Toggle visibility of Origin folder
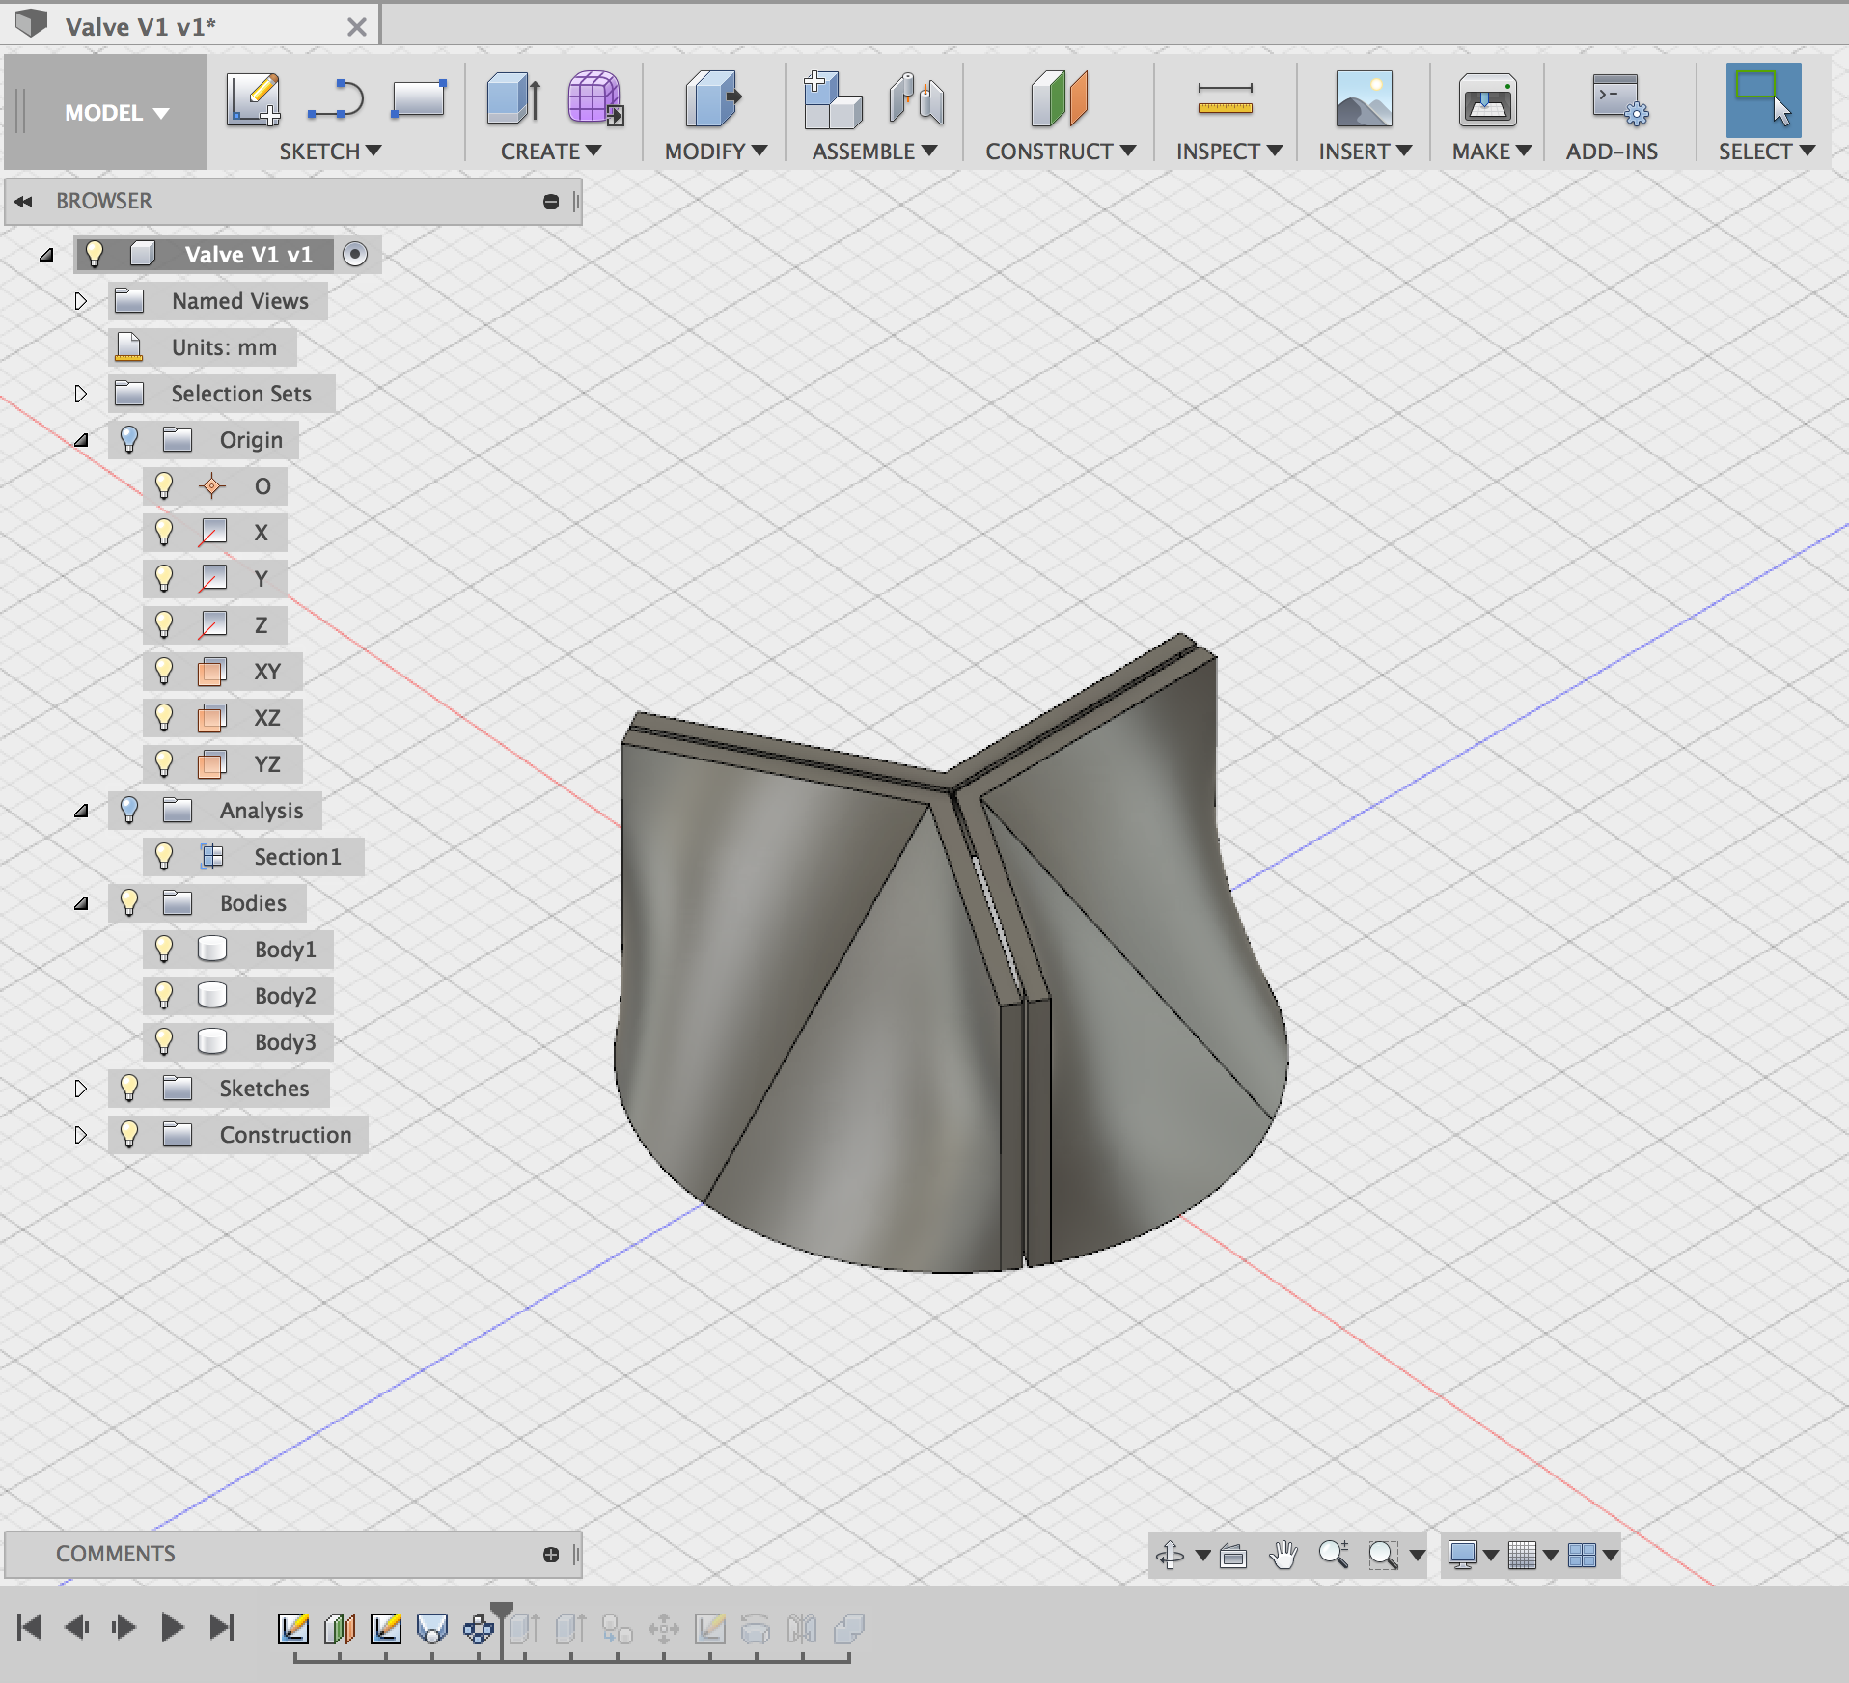Viewport: 1849px width, 1683px height. click(x=129, y=439)
